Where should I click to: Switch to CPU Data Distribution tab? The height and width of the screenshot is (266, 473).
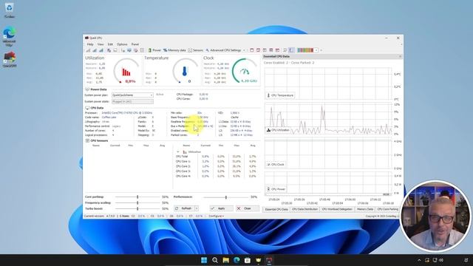pyautogui.click(x=304, y=209)
